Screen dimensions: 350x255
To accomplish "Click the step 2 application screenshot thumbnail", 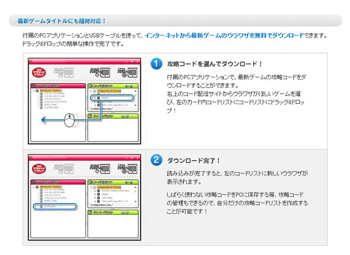I will point(85,197).
